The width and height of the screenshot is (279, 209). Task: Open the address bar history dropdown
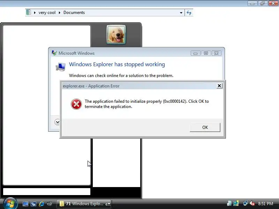point(181,13)
